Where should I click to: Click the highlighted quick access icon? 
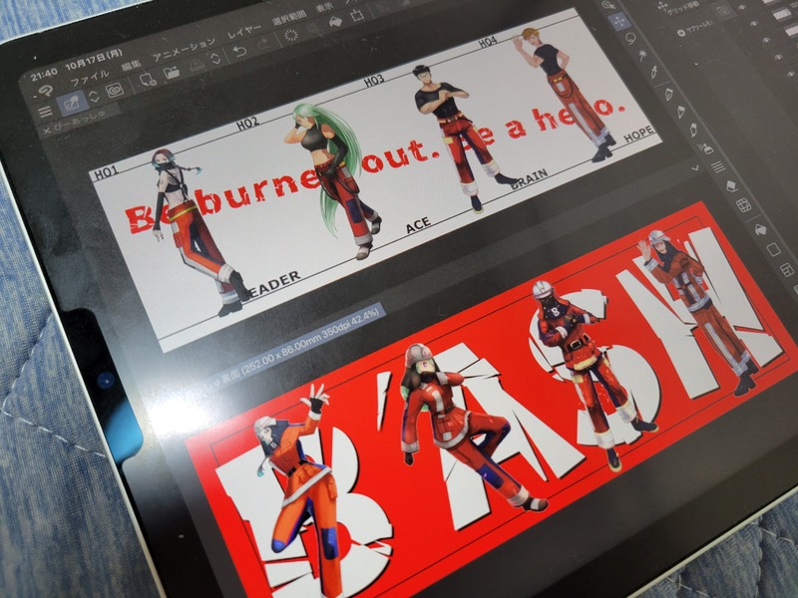pos(72,104)
